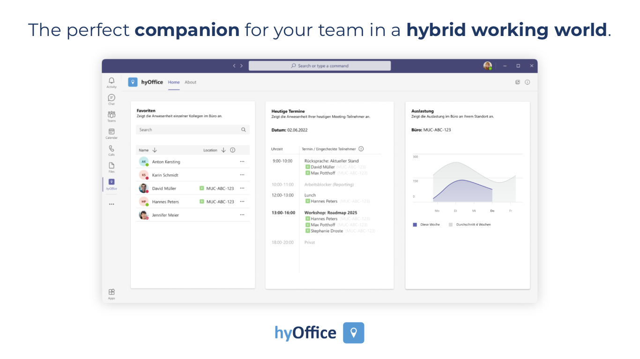Image resolution: width=640 pixels, height=359 pixels.
Task: Open the user profile avatar
Action: (488, 66)
